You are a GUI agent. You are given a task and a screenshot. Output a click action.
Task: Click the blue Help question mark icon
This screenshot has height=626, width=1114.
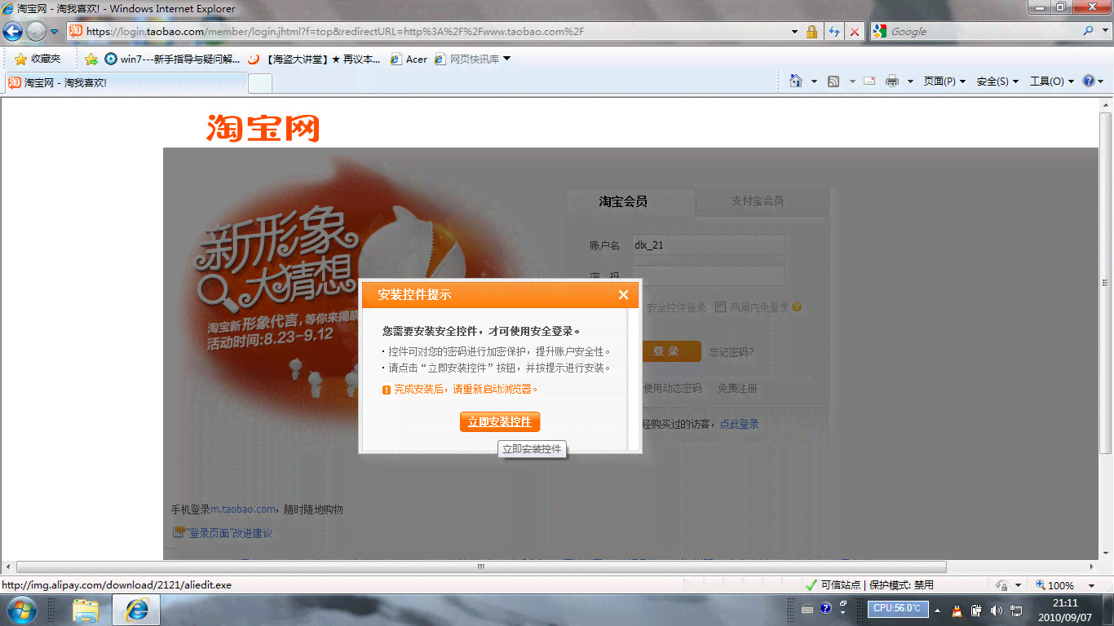point(1089,81)
